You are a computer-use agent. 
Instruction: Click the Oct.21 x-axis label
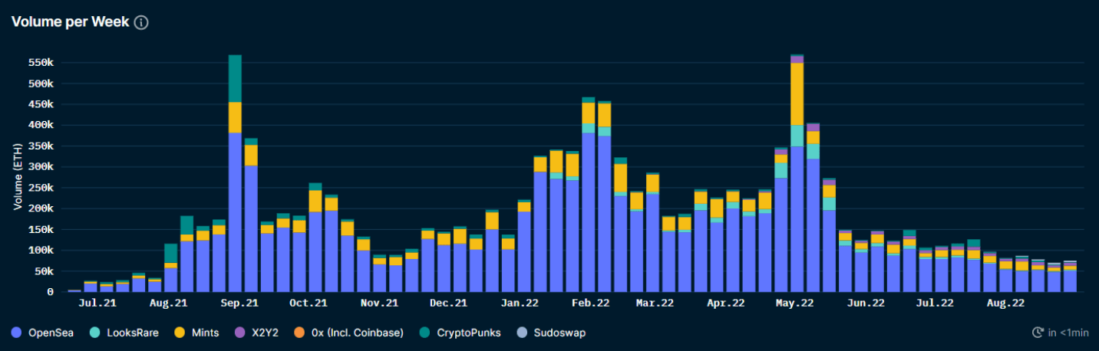click(x=308, y=303)
